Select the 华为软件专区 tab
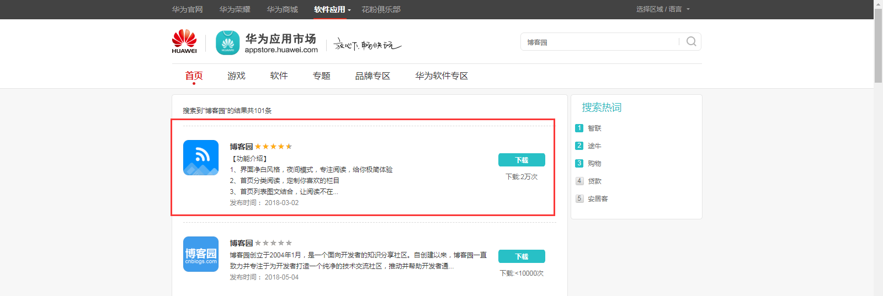 pyautogui.click(x=441, y=76)
